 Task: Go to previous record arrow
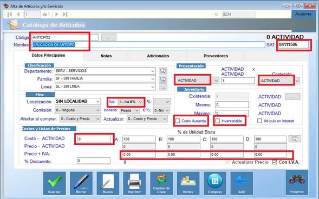point(18,14)
